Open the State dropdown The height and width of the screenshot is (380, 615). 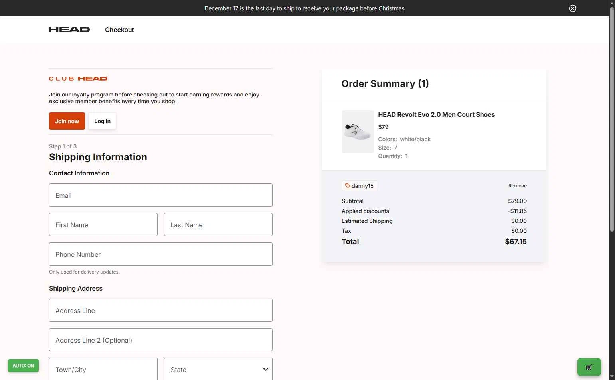(218, 369)
